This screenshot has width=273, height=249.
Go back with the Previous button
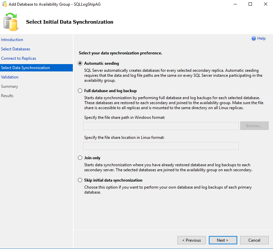tap(191, 240)
